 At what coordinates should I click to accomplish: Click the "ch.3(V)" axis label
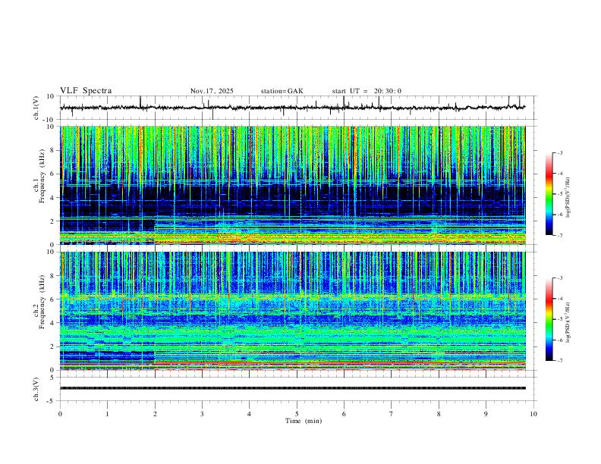(x=36, y=389)
